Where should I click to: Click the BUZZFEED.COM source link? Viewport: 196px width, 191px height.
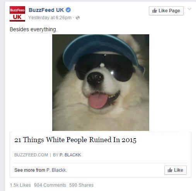point(31,155)
